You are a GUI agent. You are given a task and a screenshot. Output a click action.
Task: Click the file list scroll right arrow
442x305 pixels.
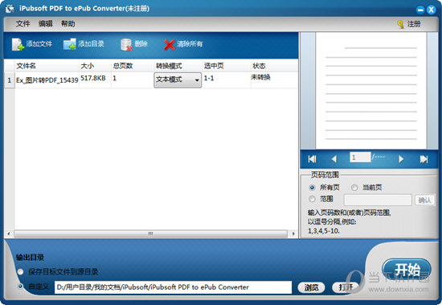coord(293,234)
